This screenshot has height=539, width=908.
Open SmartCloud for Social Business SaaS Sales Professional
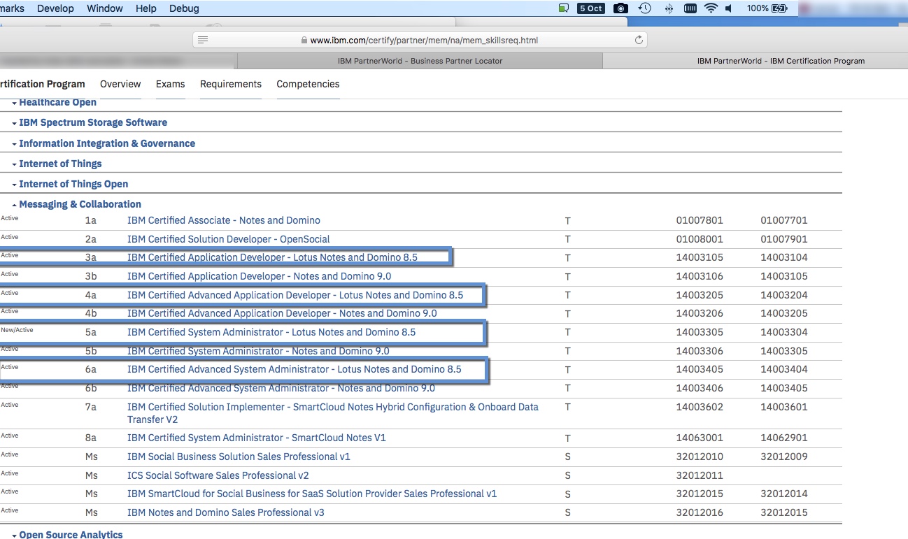click(312, 494)
